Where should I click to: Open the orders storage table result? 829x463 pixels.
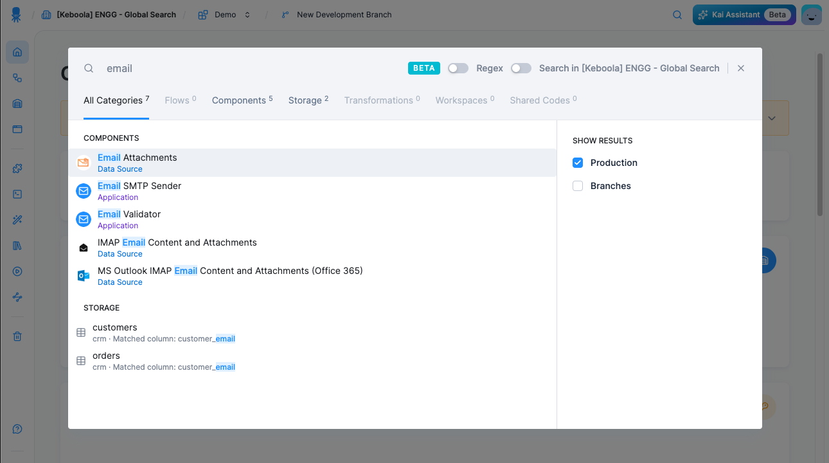312,361
